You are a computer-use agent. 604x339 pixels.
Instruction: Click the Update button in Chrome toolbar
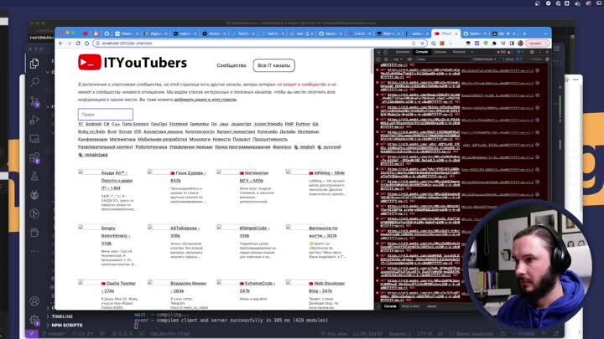[x=536, y=44]
